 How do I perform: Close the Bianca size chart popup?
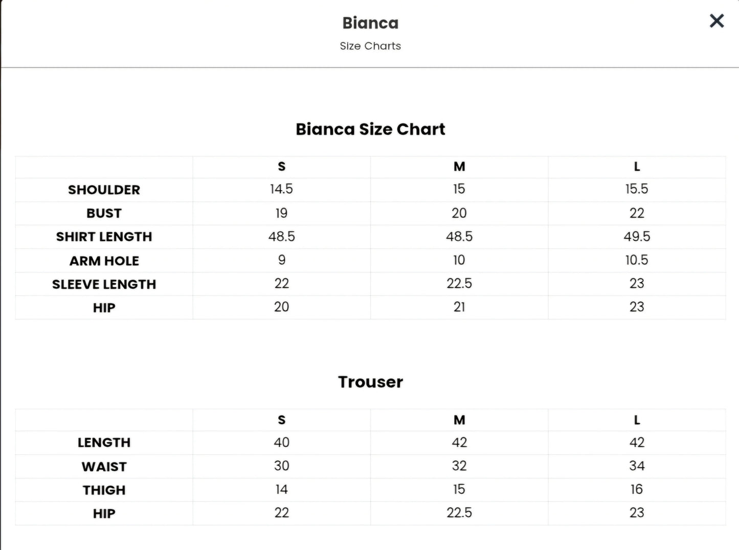coord(716,21)
